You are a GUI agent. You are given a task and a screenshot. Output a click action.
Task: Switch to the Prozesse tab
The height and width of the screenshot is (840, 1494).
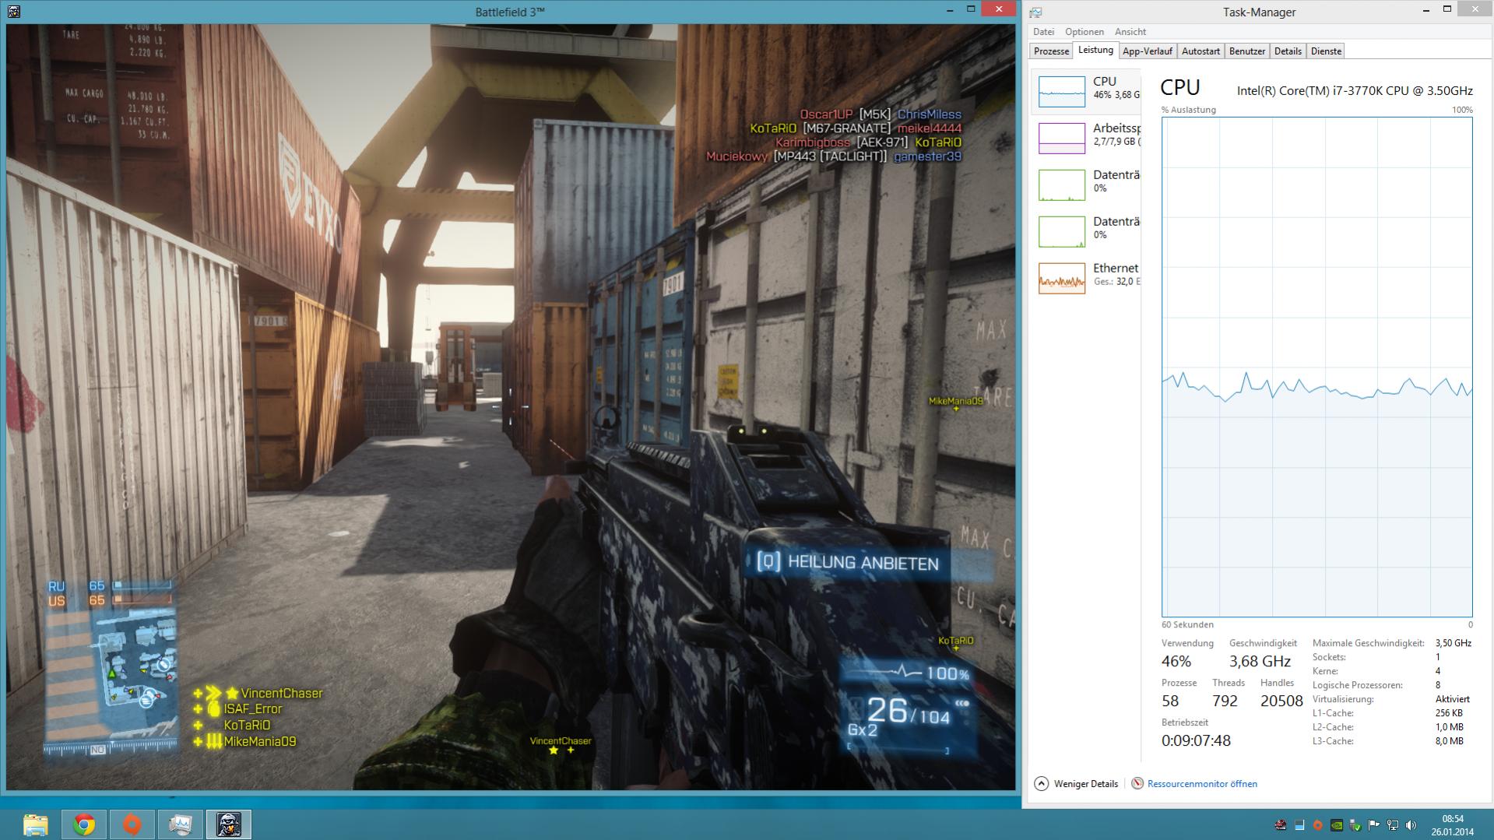1051,51
